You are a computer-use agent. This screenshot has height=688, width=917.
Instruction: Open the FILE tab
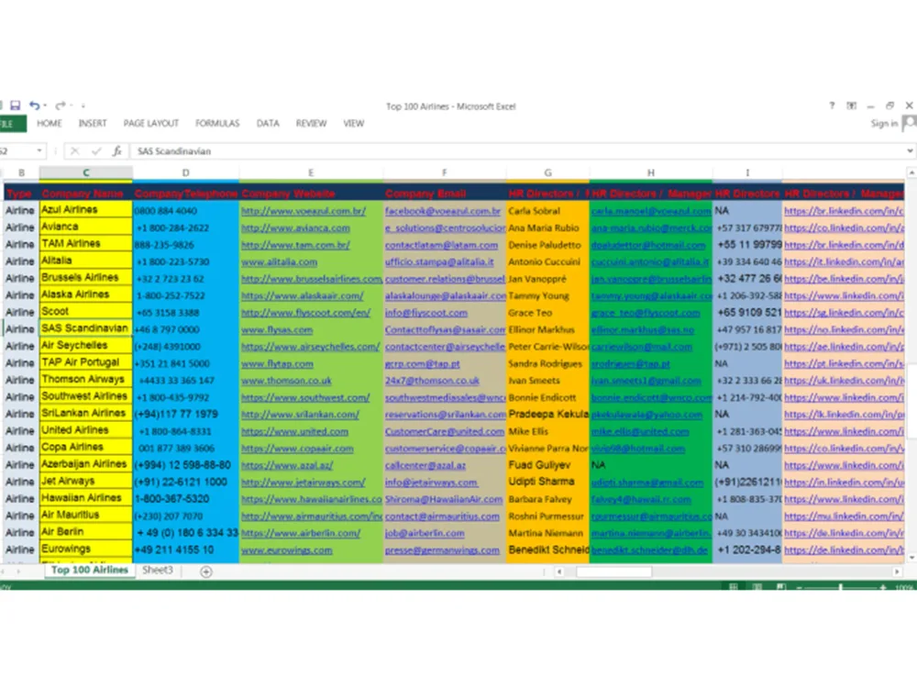[x=12, y=124]
